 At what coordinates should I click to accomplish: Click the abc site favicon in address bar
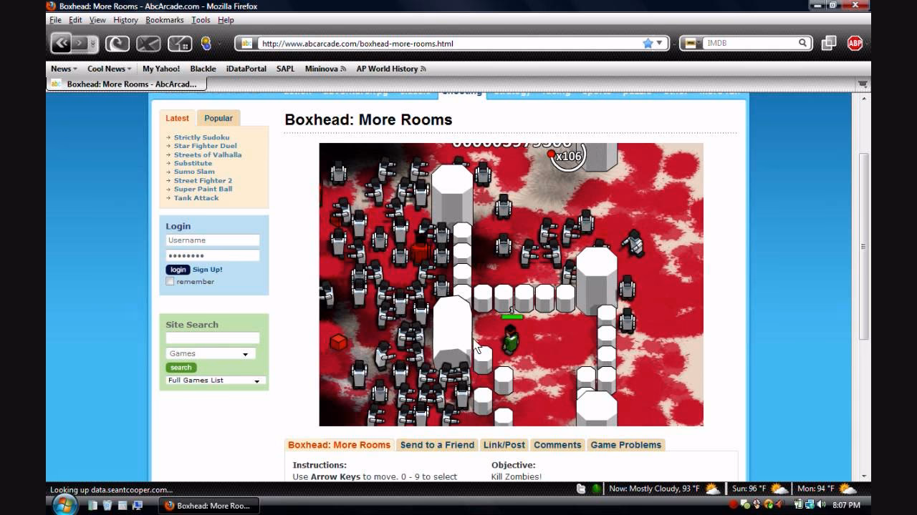click(x=246, y=43)
